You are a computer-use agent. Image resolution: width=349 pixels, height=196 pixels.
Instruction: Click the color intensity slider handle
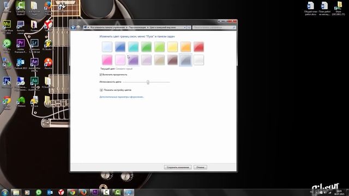[148, 82]
